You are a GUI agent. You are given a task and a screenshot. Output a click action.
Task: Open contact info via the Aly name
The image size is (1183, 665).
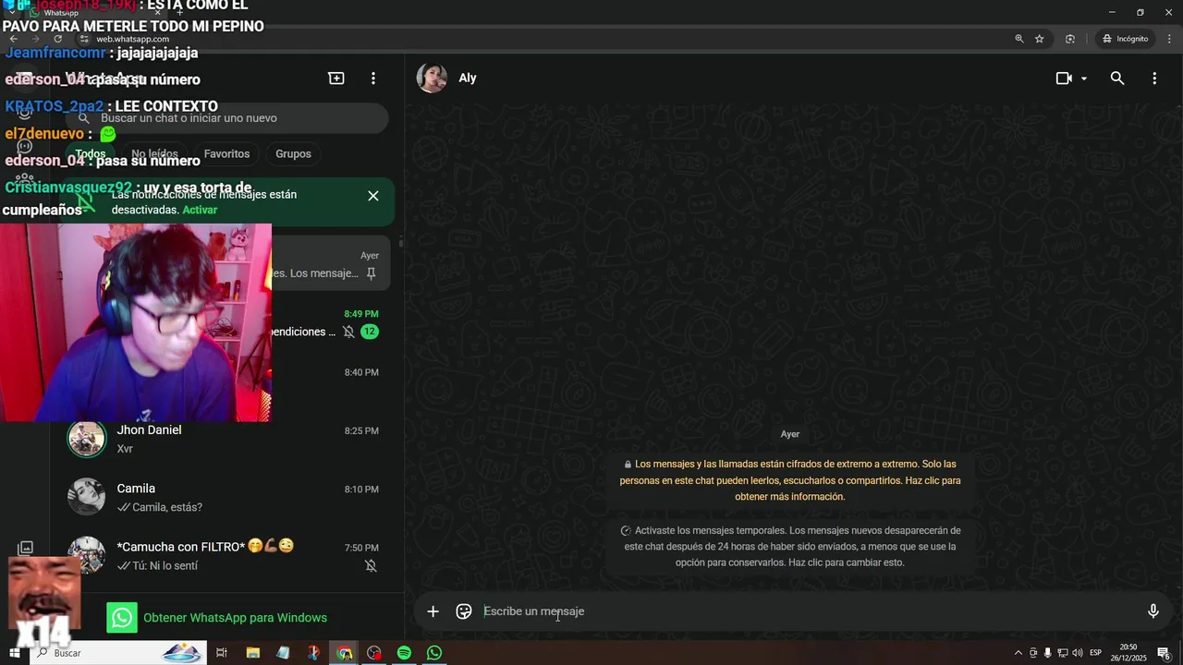click(468, 79)
